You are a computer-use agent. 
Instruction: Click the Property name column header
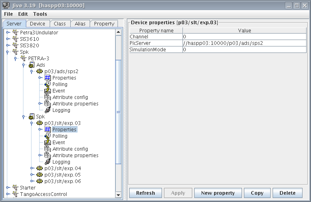pos(156,31)
